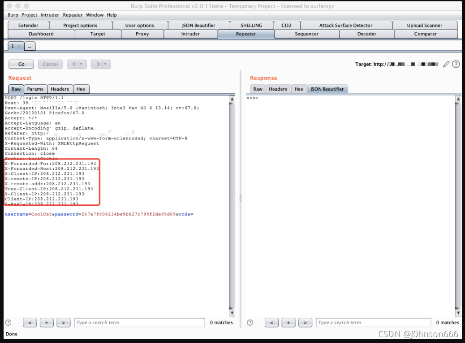Switch to the Extender tab
The width and height of the screenshot is (465, 343).
(x=29, y=25)
